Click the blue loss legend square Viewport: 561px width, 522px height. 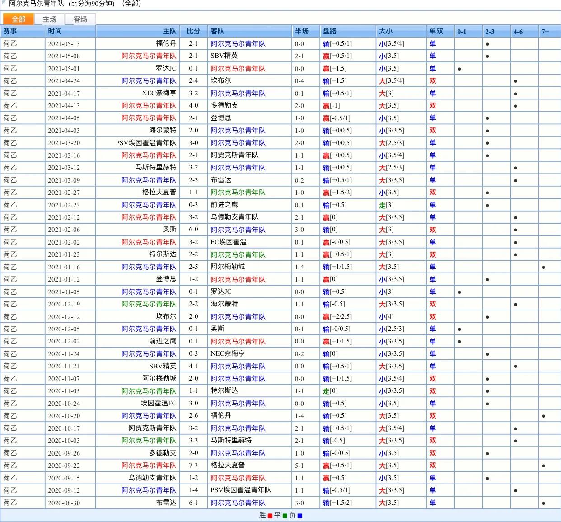point(300,516)
